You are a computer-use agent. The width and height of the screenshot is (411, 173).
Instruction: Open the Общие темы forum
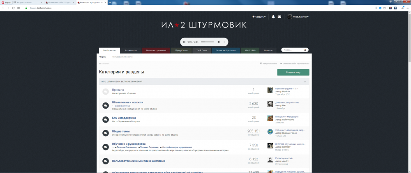[121, 132]
